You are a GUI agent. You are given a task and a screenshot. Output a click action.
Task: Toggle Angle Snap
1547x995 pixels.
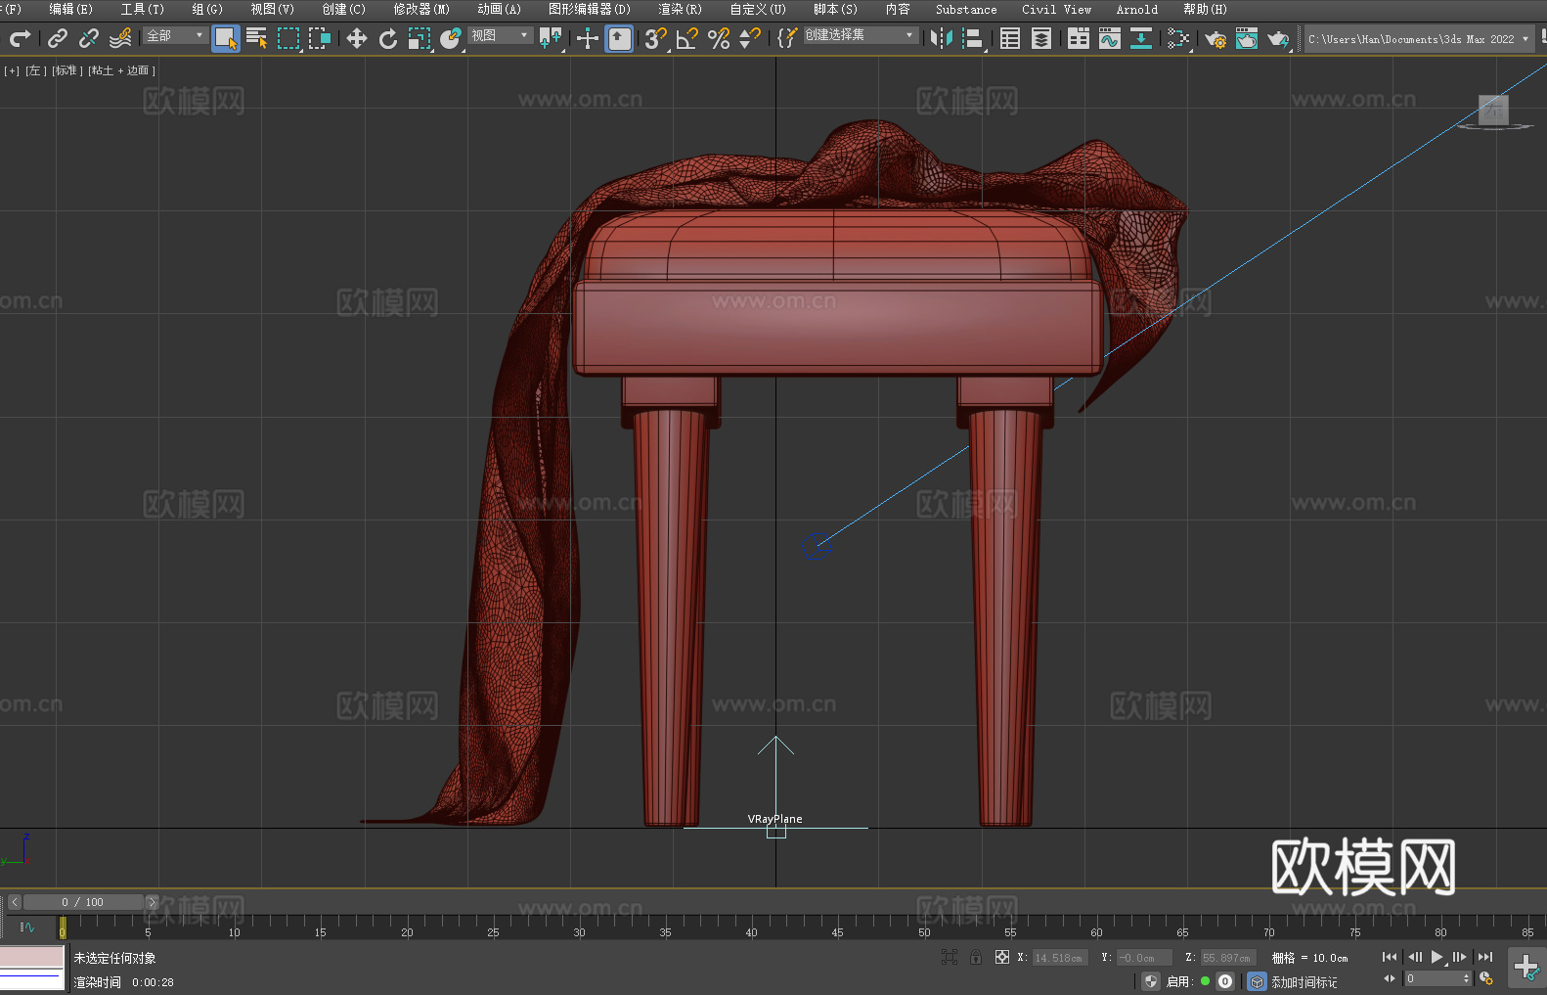point(687,38)
